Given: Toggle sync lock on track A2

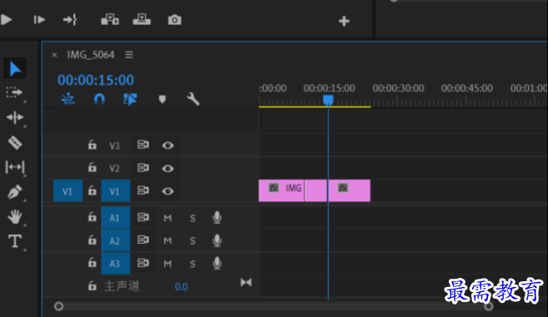Looking at the screenshot, I should (143, 240).
